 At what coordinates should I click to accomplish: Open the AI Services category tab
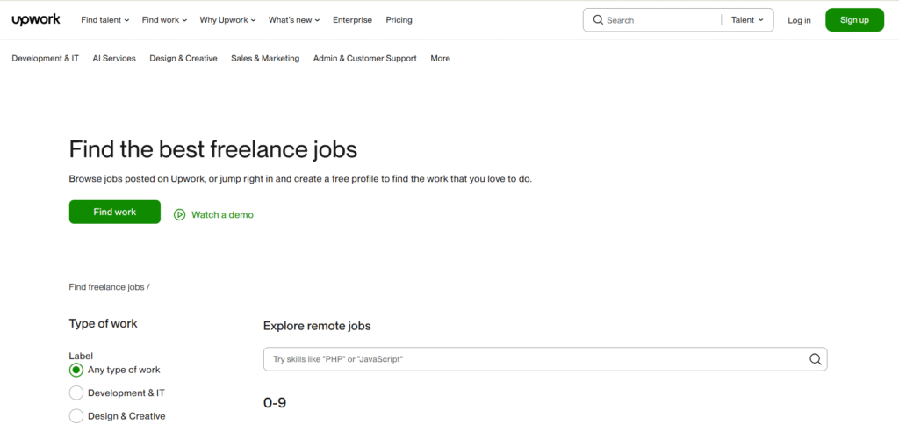[x=114, y=59]
